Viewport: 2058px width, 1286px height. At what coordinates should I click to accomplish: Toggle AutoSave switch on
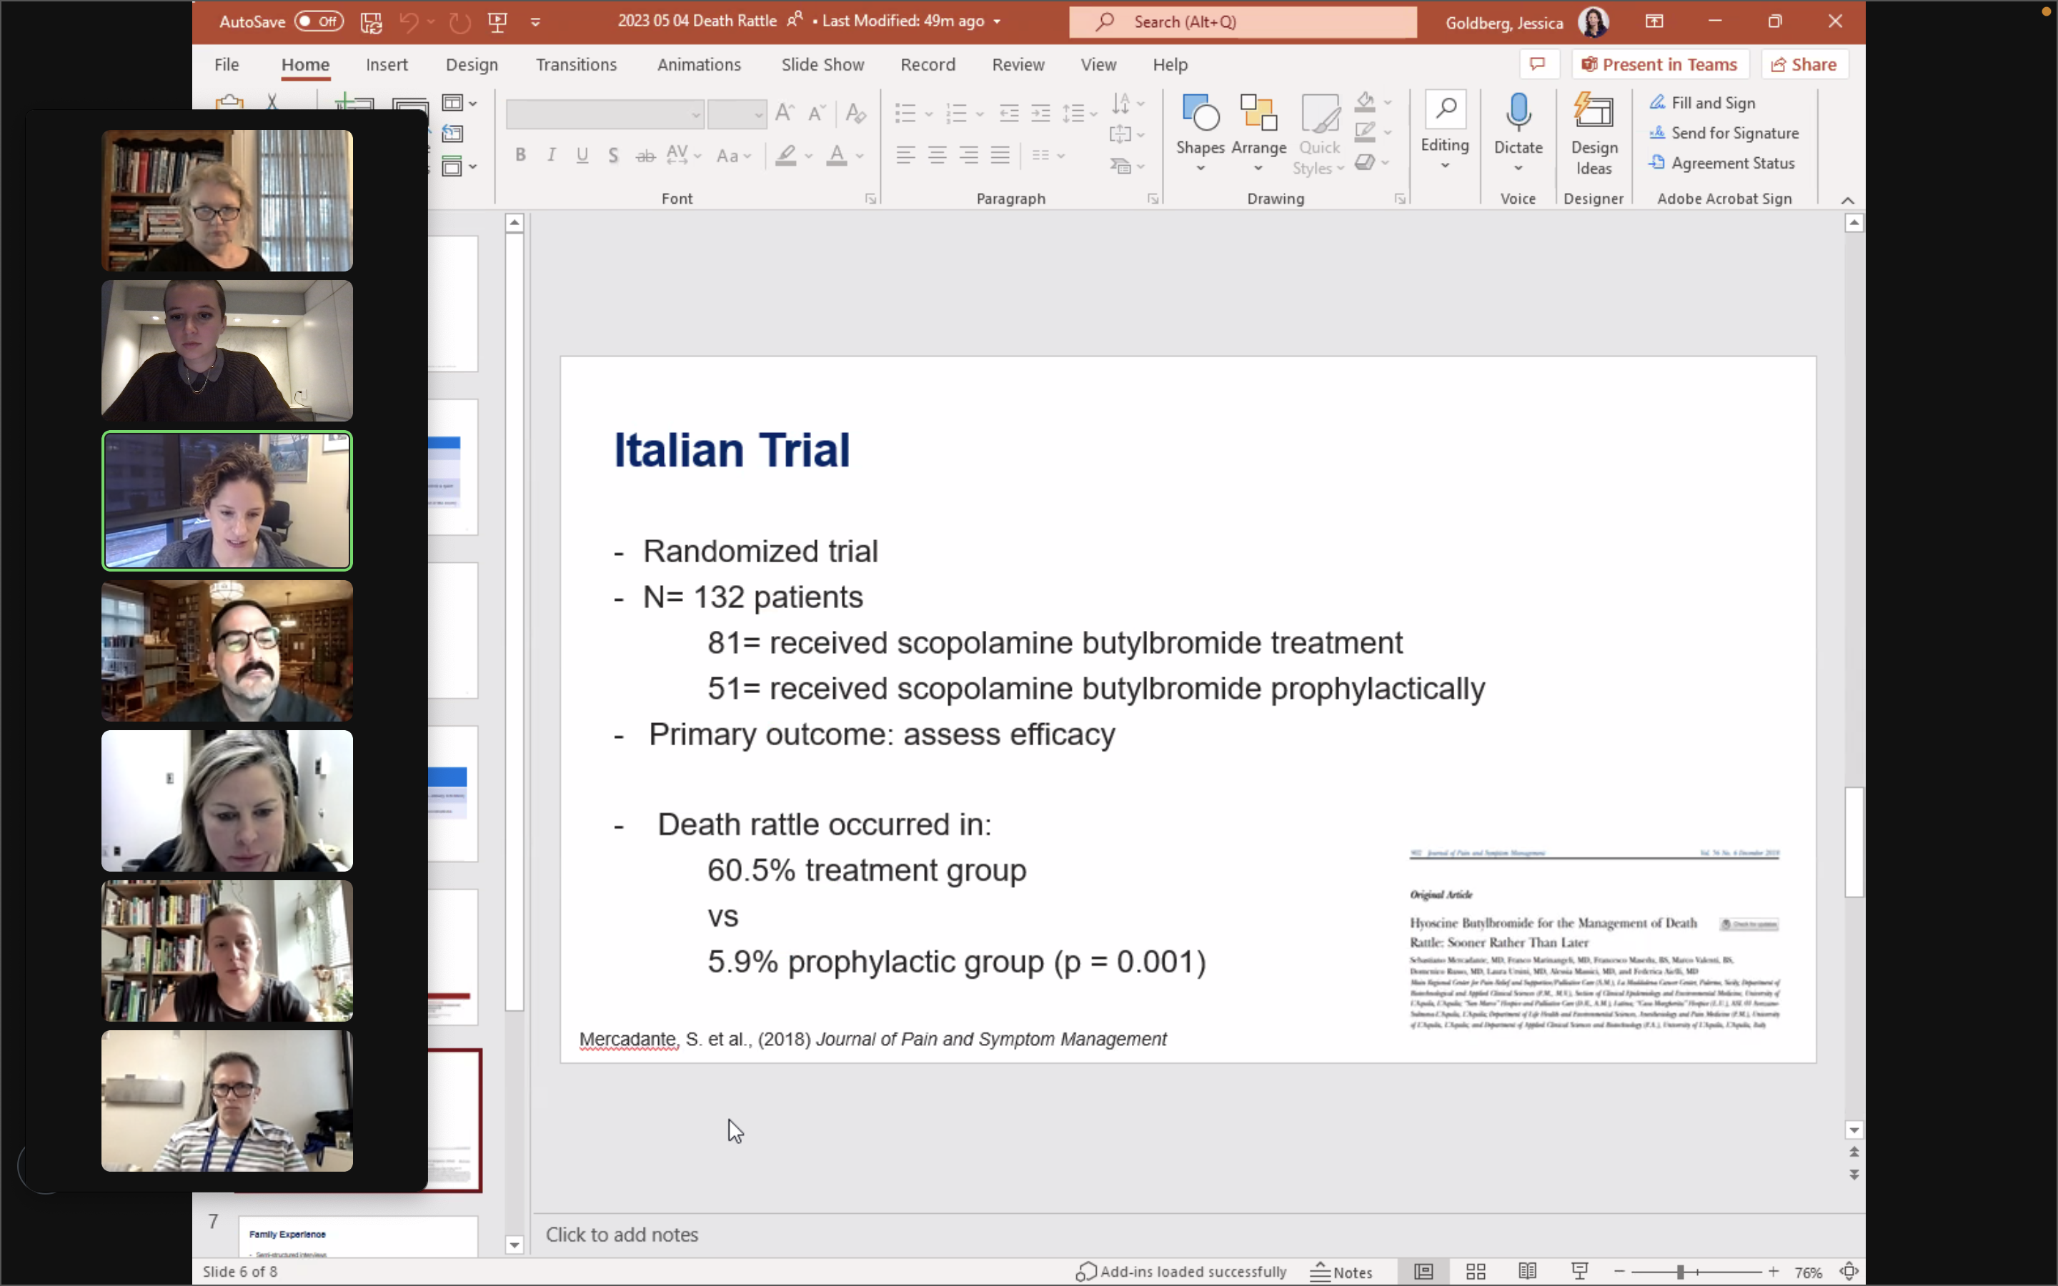319,21
